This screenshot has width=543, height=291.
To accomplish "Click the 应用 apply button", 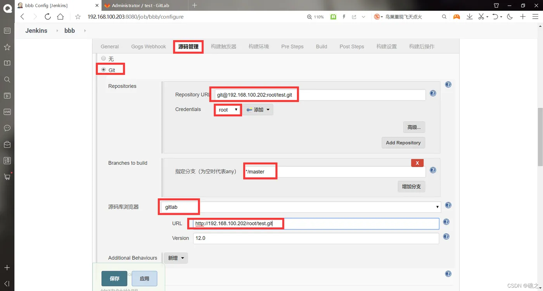I will [x=145, y=279].
